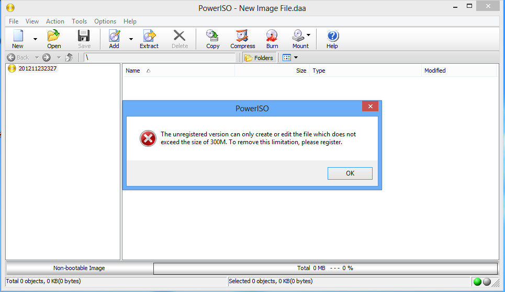
Task: Open the New dropdown arrow
Action: (x=35, y=39)
